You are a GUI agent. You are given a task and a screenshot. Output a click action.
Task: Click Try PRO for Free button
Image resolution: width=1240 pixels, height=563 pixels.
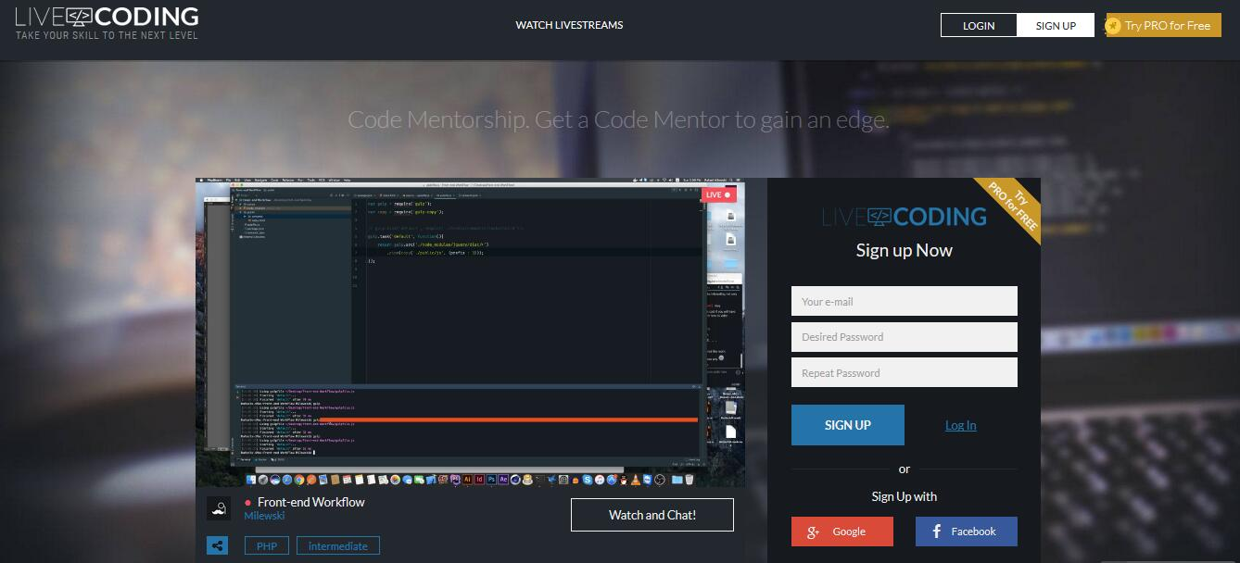point(1164,25)
